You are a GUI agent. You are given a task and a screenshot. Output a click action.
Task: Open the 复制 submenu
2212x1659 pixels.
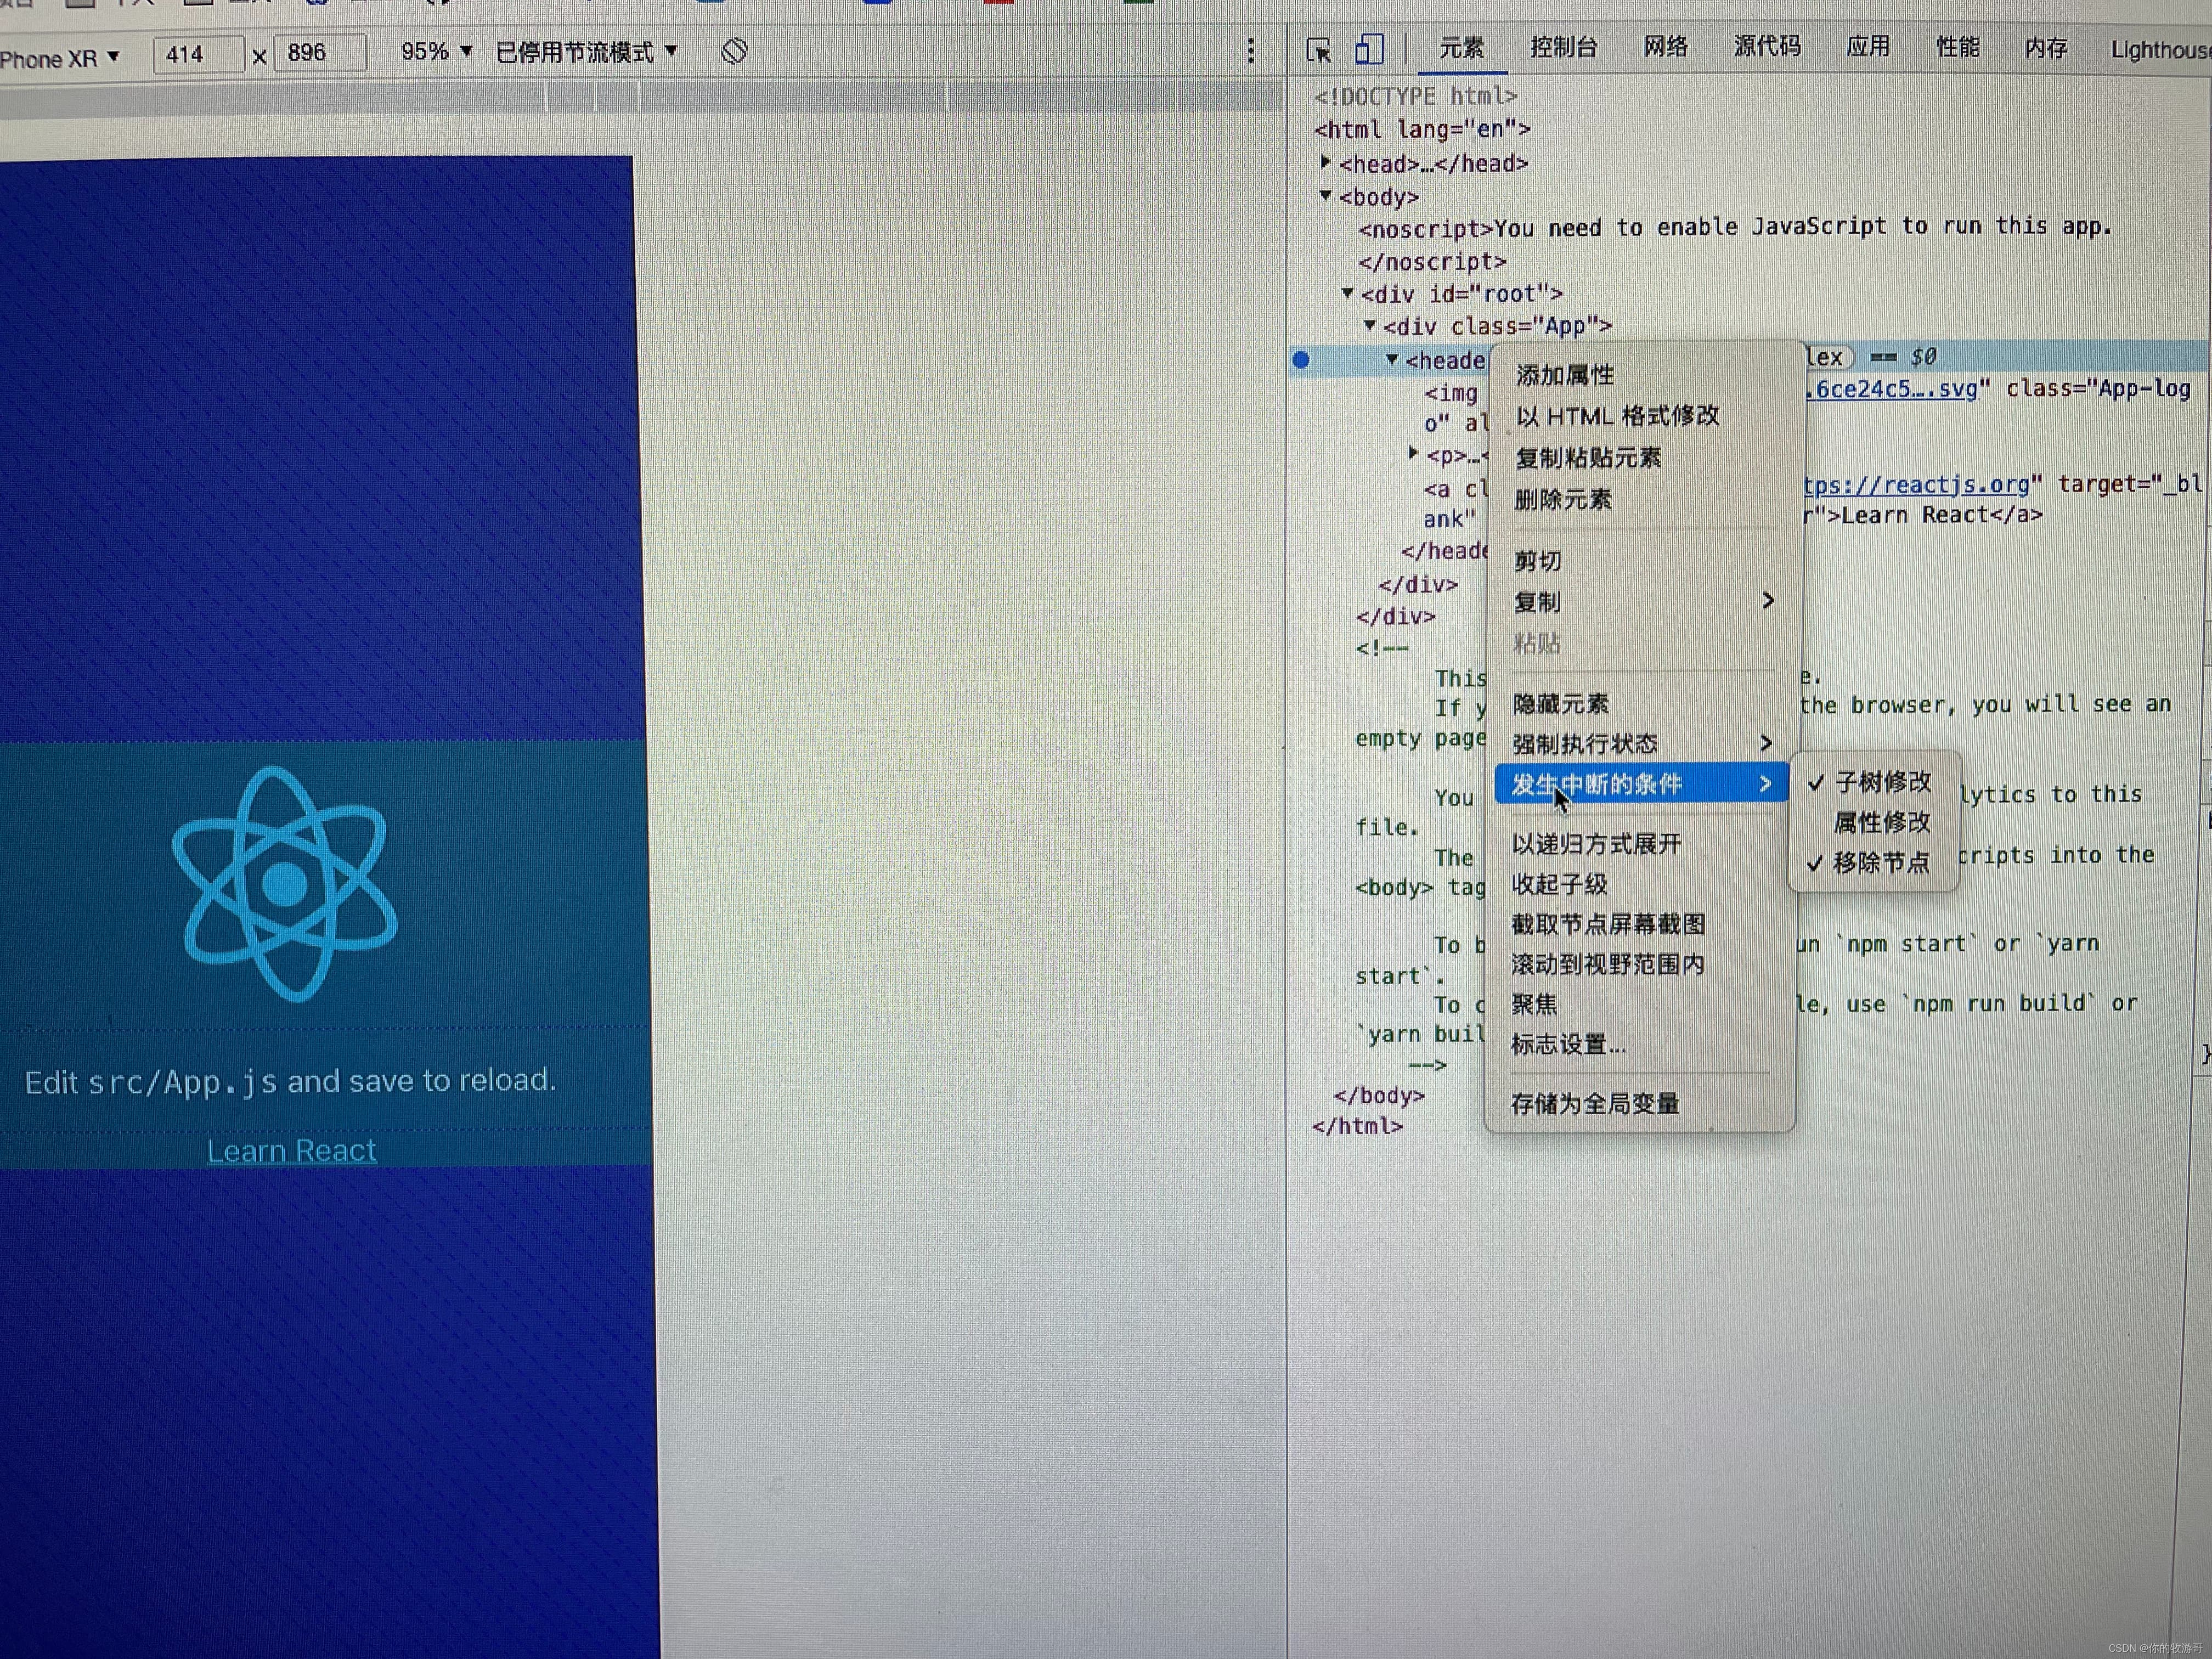click(x=1644, y=602)
